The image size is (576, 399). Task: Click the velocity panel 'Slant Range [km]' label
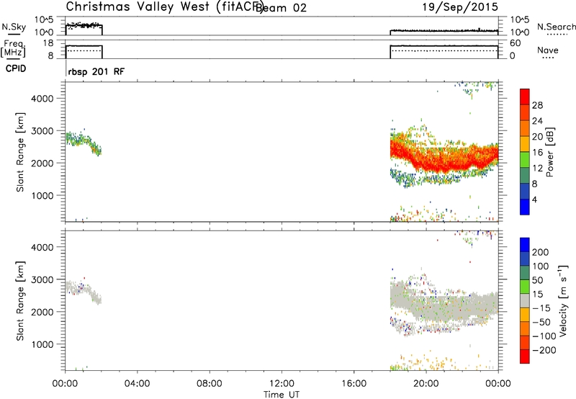pos(20,301)
